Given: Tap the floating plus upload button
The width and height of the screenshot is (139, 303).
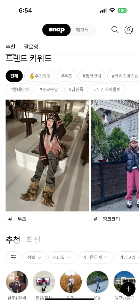Looking at the screenshot, I should (x=128, y=289).
